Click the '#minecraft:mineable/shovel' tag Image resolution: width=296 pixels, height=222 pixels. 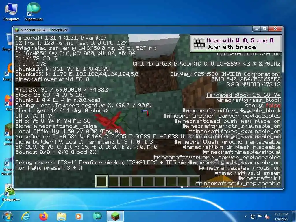tap(242, 152)
